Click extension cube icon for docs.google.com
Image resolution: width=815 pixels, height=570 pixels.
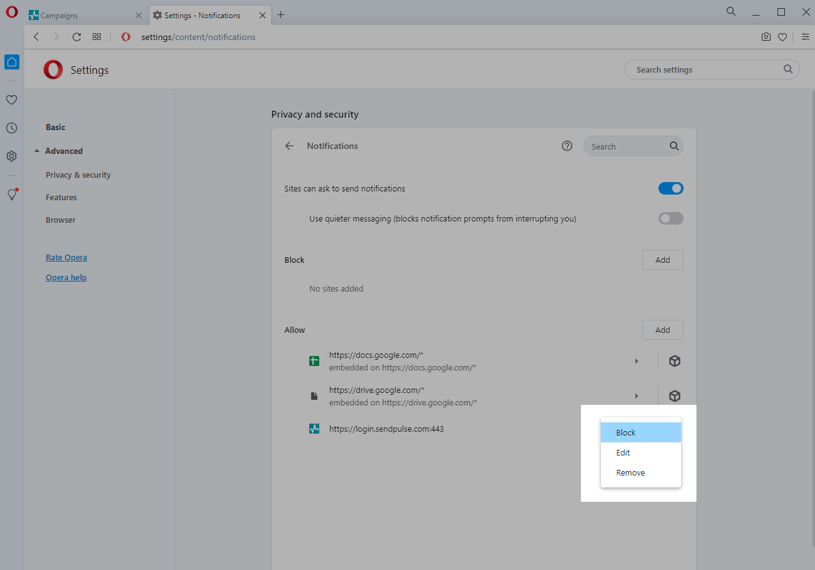click(674, 361)
